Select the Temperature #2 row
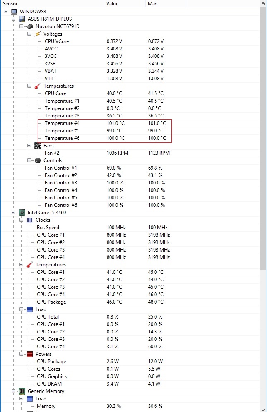 click(x=130, y=108)
